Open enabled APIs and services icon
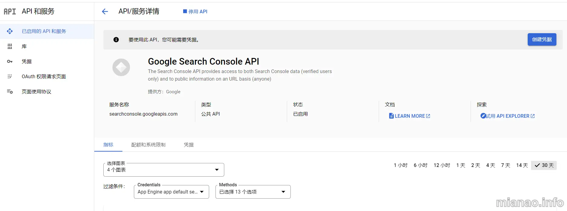 point(10,31)
